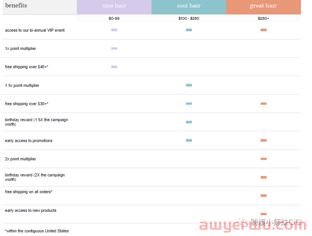Click teal marker for early access to promotions
Image resolution: width=312 pixels, height=236 pixels.
coord(189,140)
